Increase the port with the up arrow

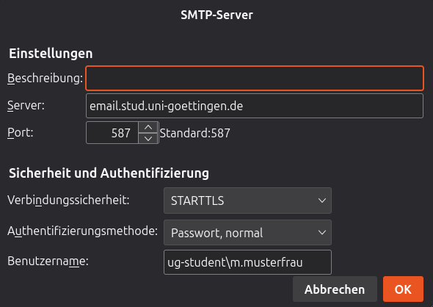(x=148, y=127)
